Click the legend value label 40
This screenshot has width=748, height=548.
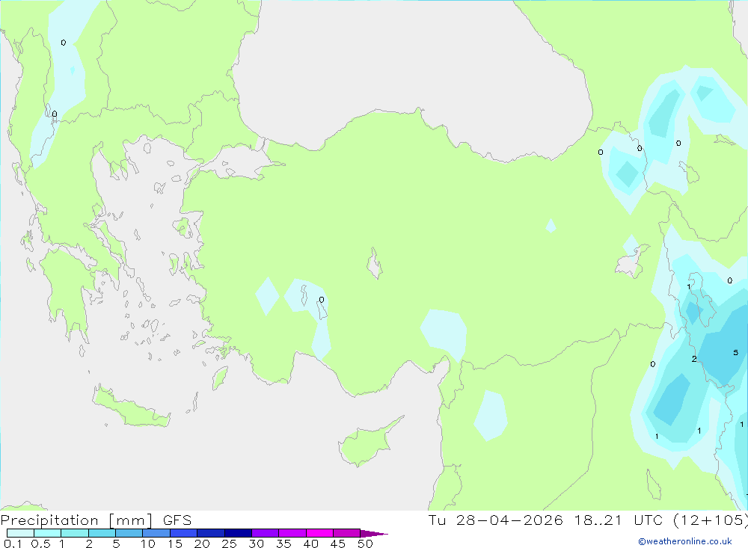(311, 544)
